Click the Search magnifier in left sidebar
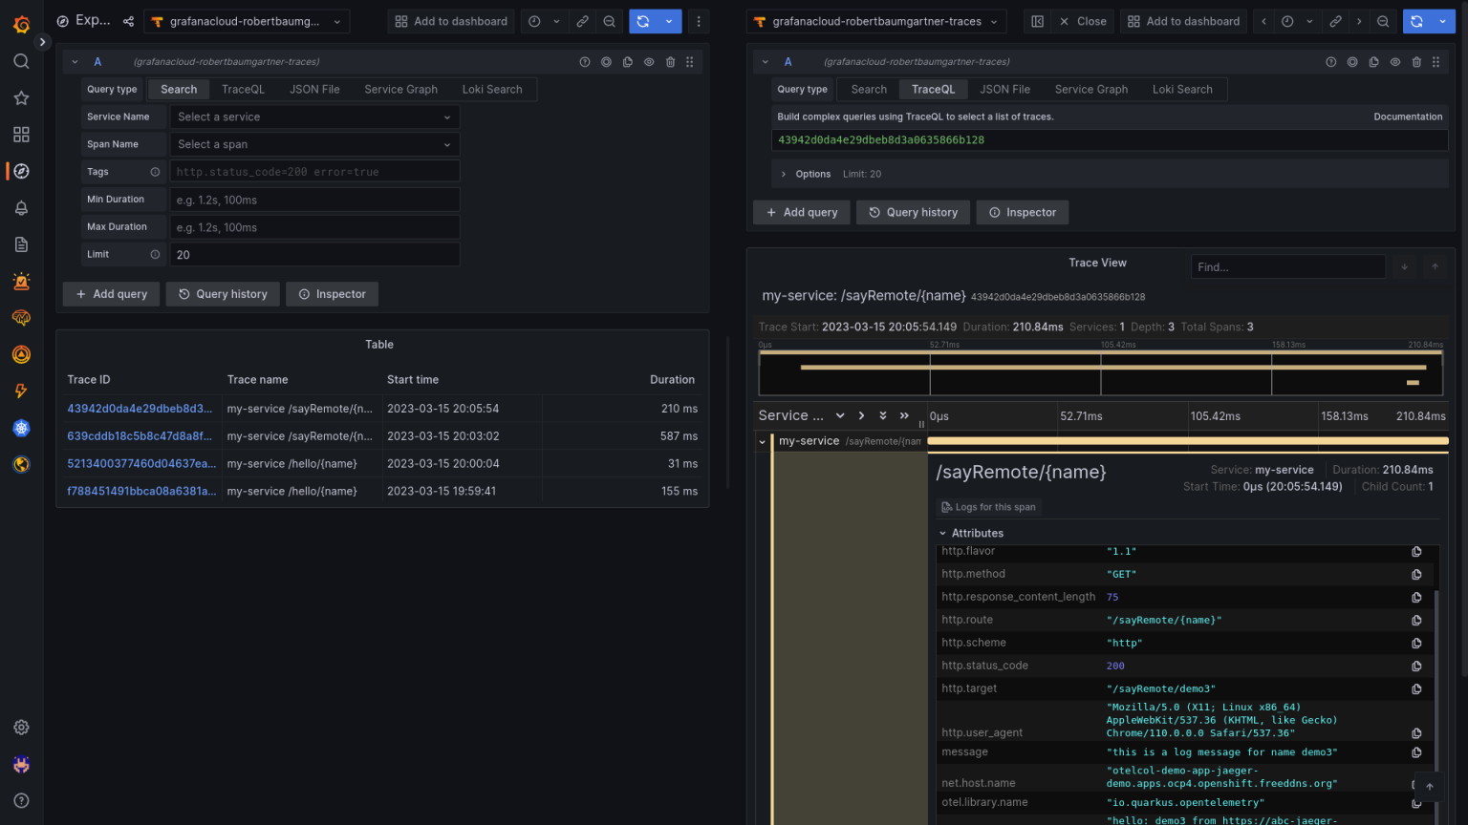Screen dimensions: 1468x825 click(21, 60)
